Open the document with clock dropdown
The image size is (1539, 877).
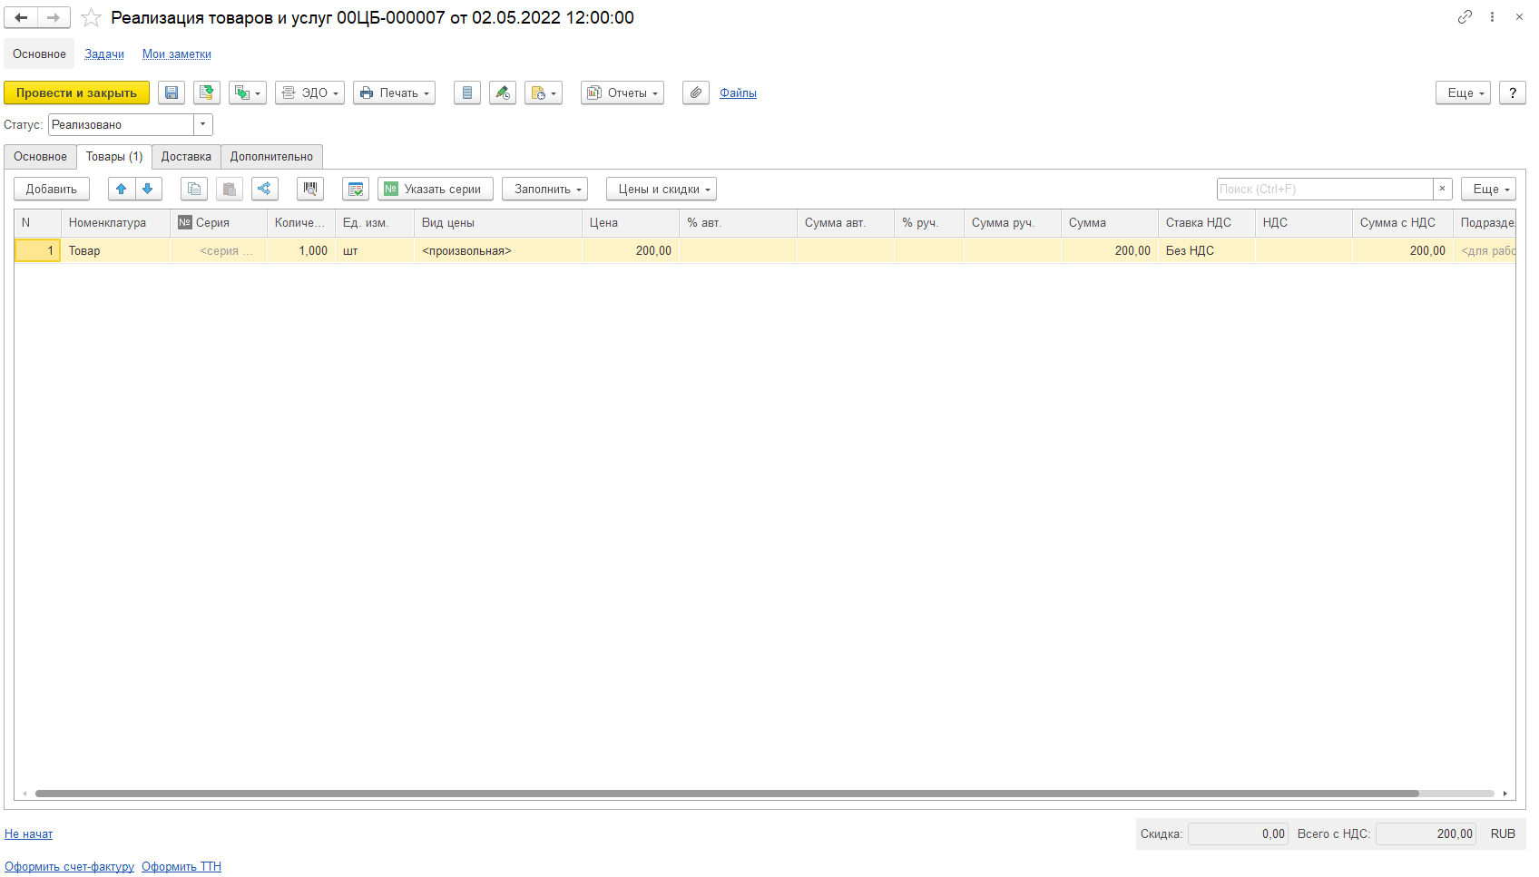tap(544, 93)
